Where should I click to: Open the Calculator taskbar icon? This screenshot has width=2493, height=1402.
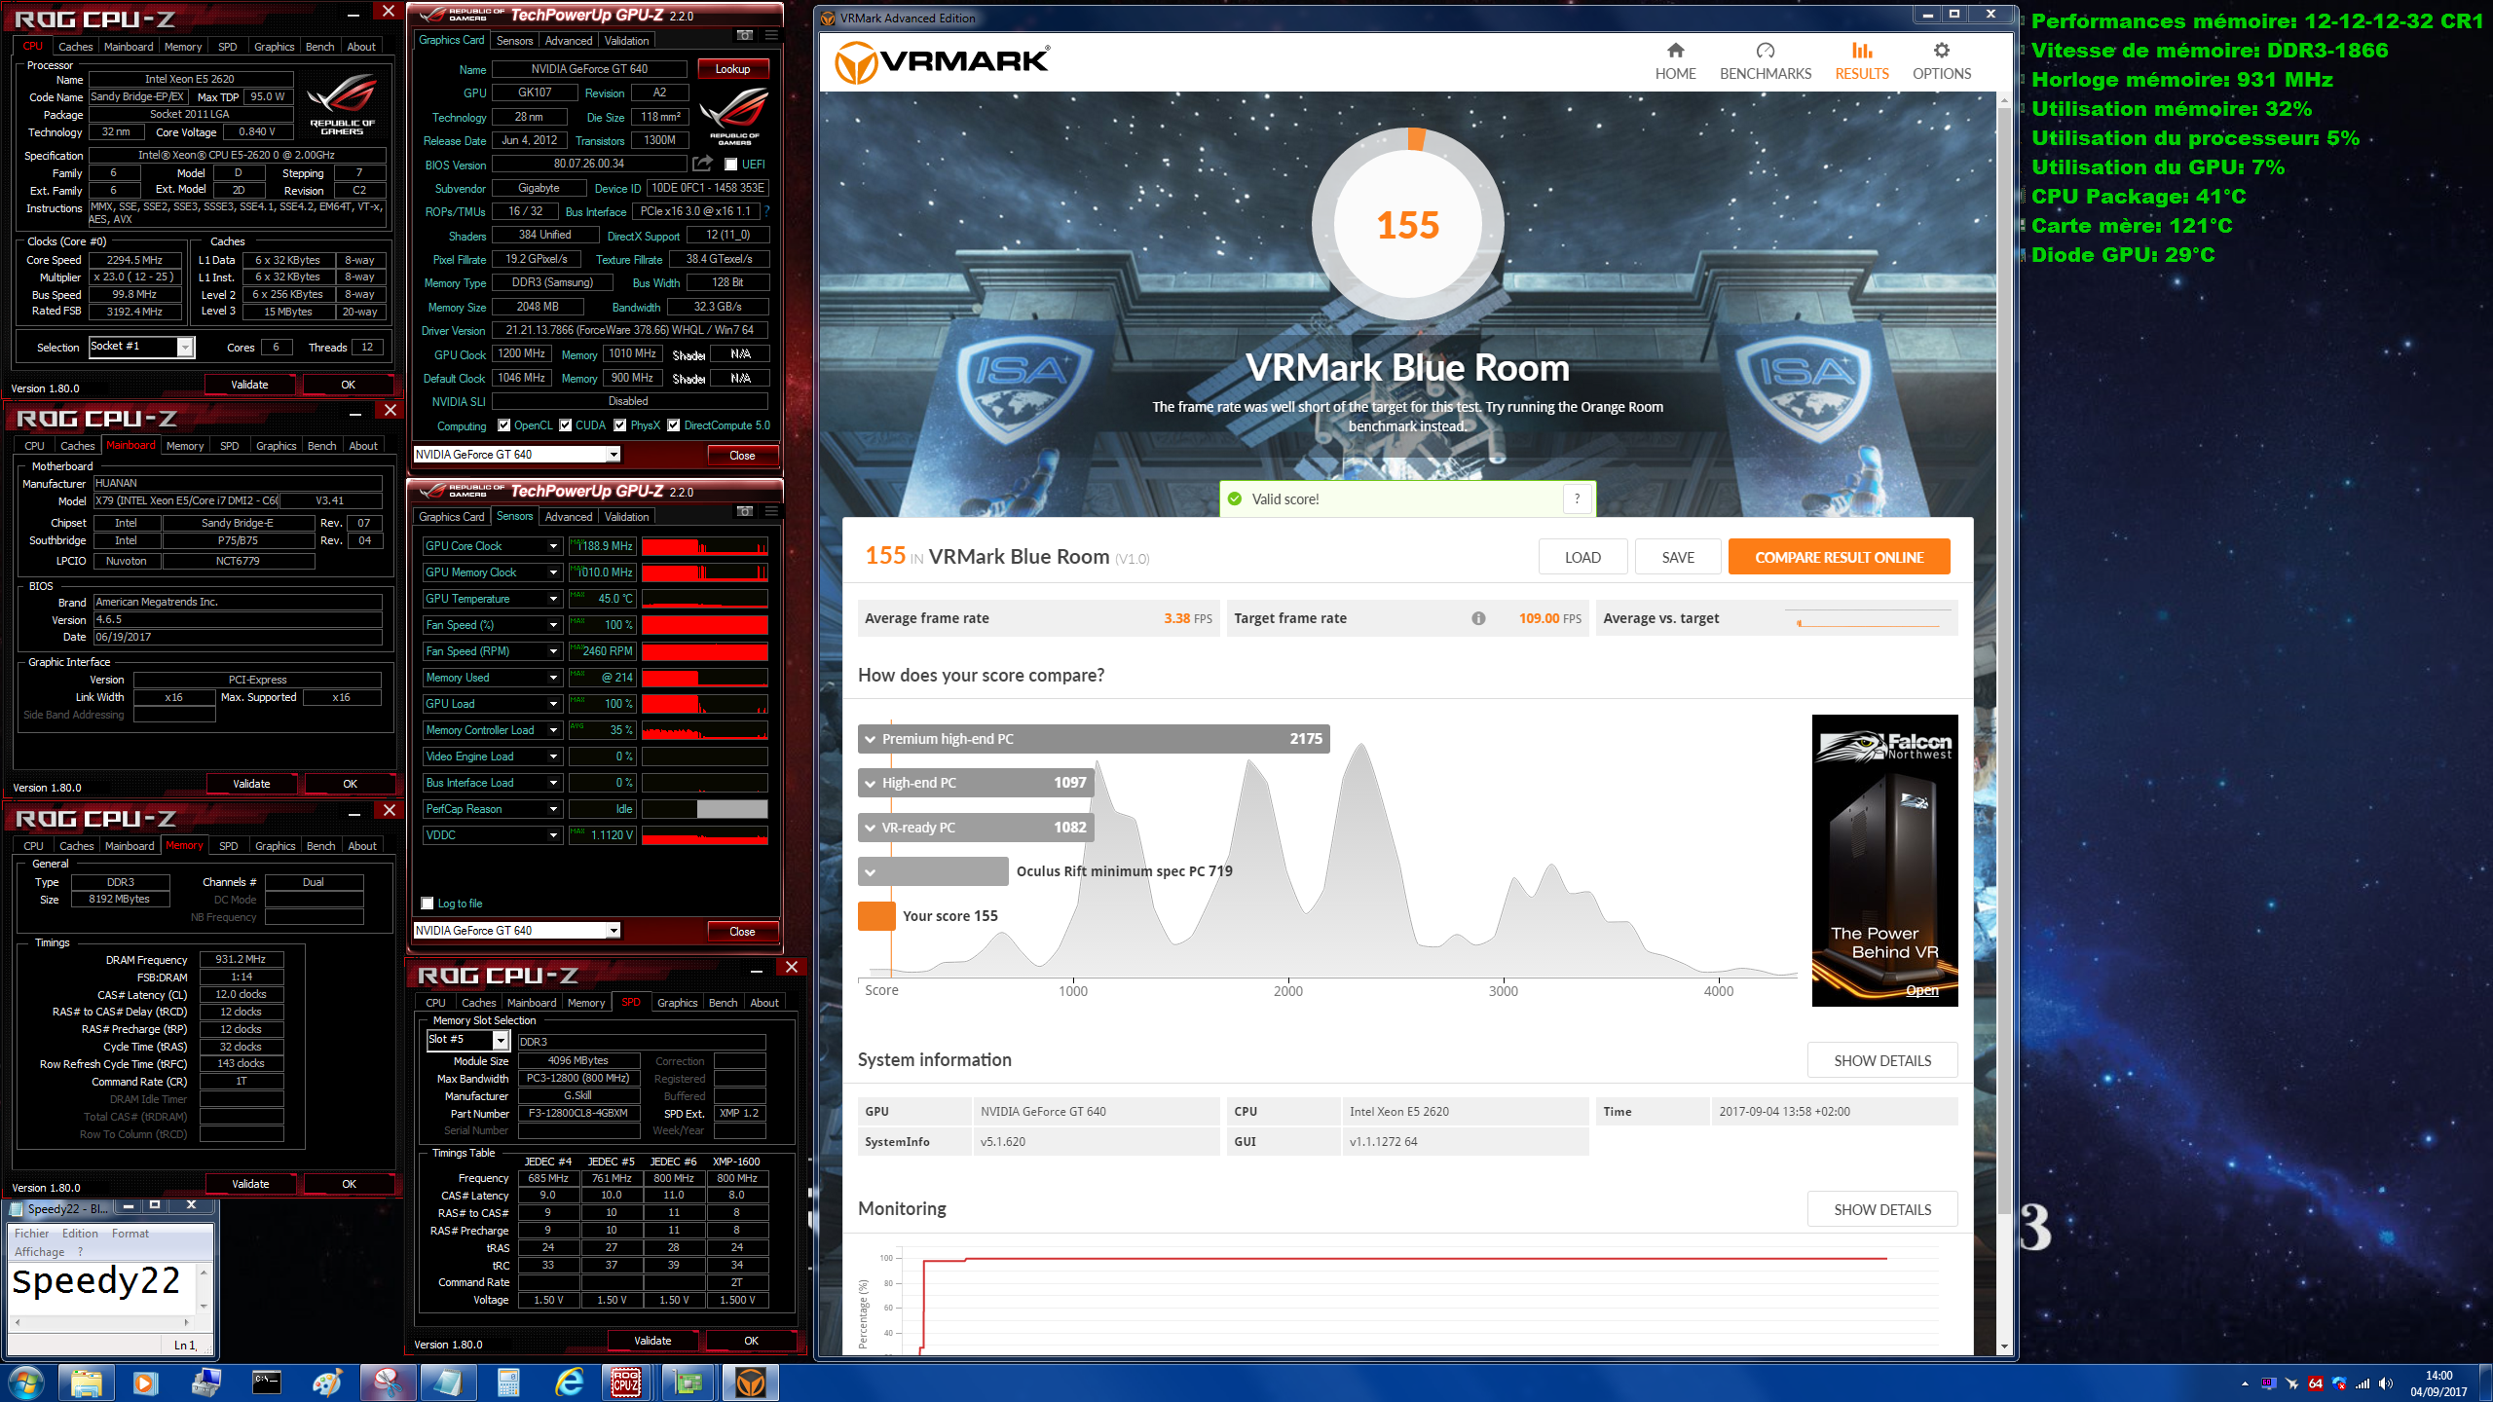507,1383
